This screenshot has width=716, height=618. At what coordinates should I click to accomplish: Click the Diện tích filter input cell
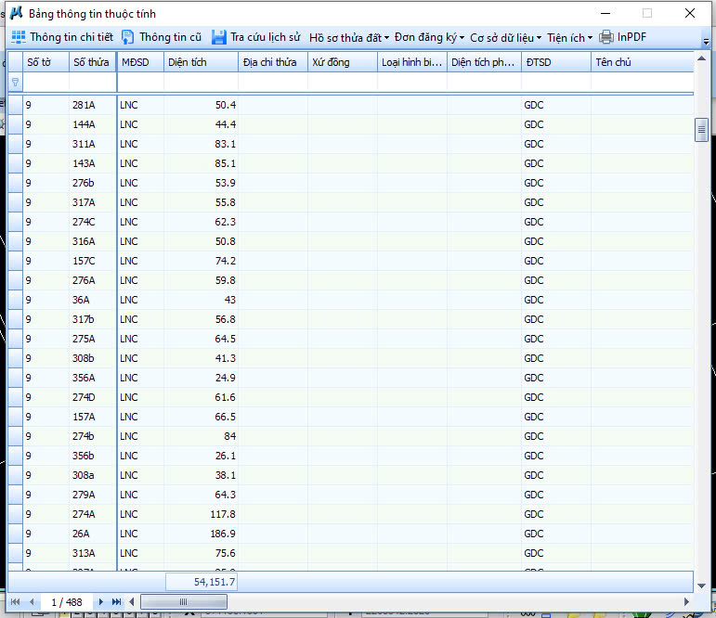click(x=200, y=83)
